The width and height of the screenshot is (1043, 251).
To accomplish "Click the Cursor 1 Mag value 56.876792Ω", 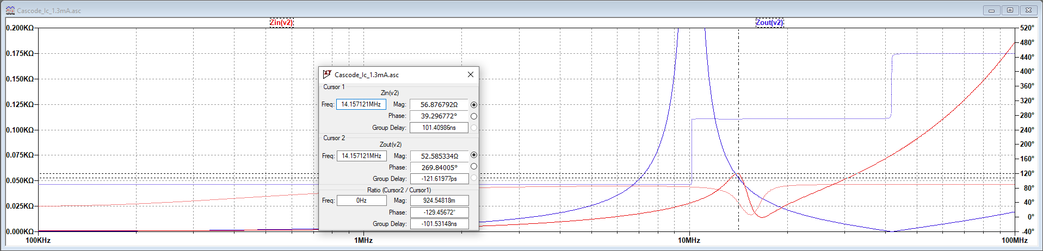I will coord(439,104).
